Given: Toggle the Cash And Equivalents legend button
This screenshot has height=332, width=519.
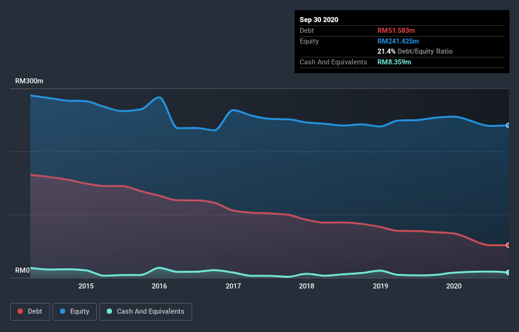Looking at the screenshot, I should [x=145, y=312].
